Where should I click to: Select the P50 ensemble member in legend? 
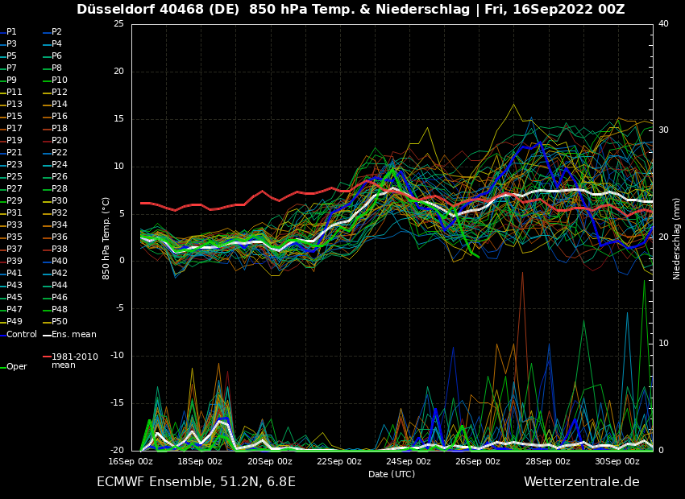coord(59,322)
